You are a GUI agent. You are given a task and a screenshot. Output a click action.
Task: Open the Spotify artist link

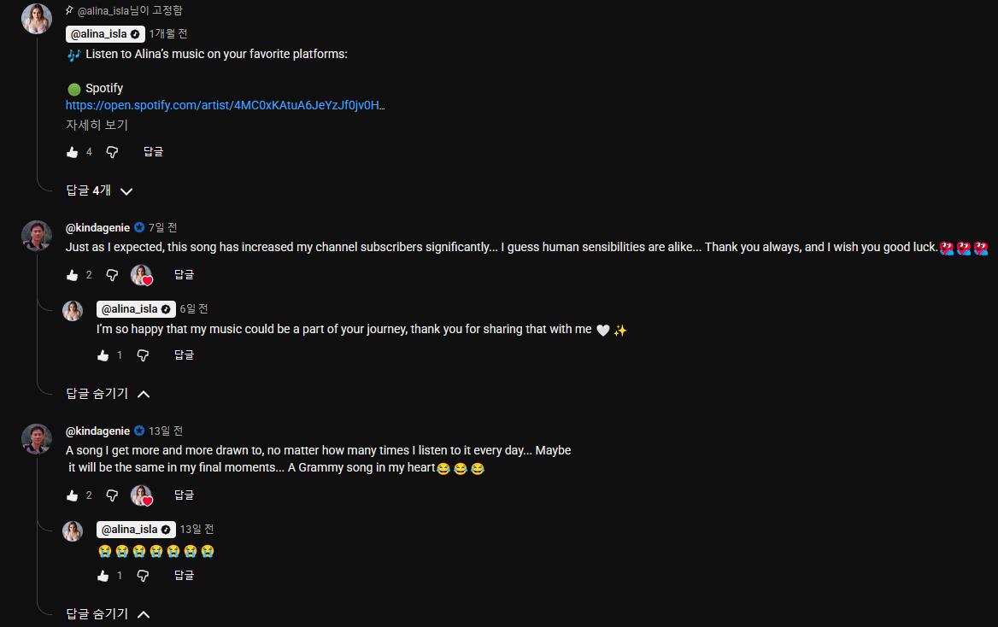pos(225,106)
